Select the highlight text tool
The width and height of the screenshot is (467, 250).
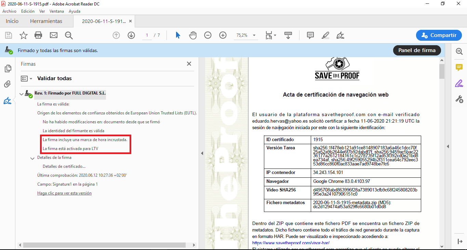click(325, 35)
